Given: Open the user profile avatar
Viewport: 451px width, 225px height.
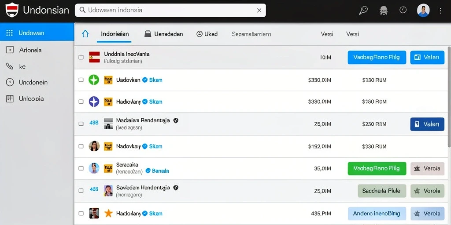Looking at the screenshot, I should (x=423, y=11).
